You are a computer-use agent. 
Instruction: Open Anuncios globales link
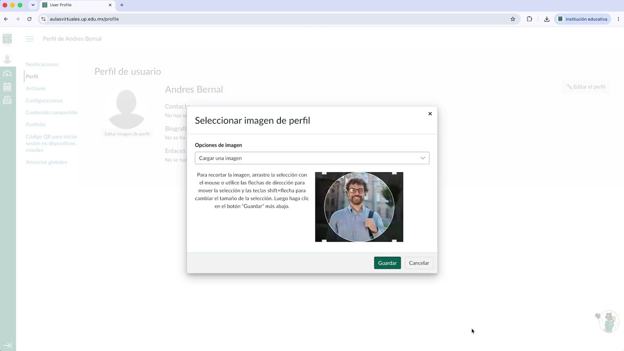click(46, 162)
